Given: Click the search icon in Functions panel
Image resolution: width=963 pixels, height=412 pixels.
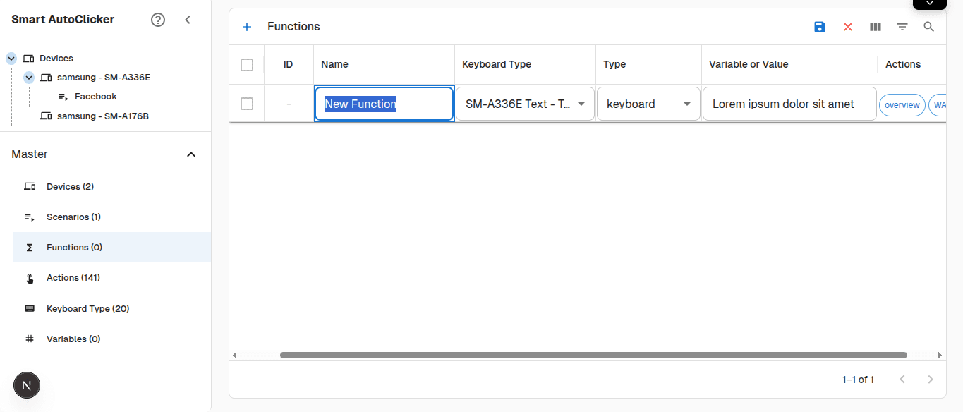Looking at the screenshot, I should 928,26.
